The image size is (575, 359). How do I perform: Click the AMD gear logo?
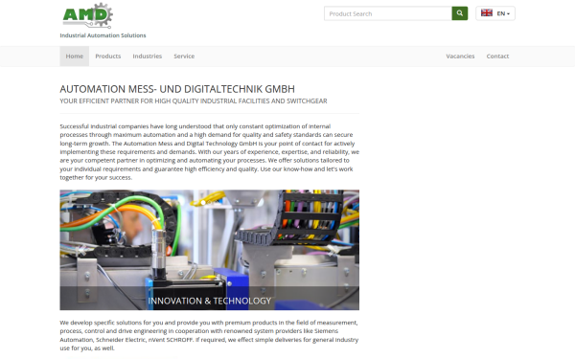87,15
